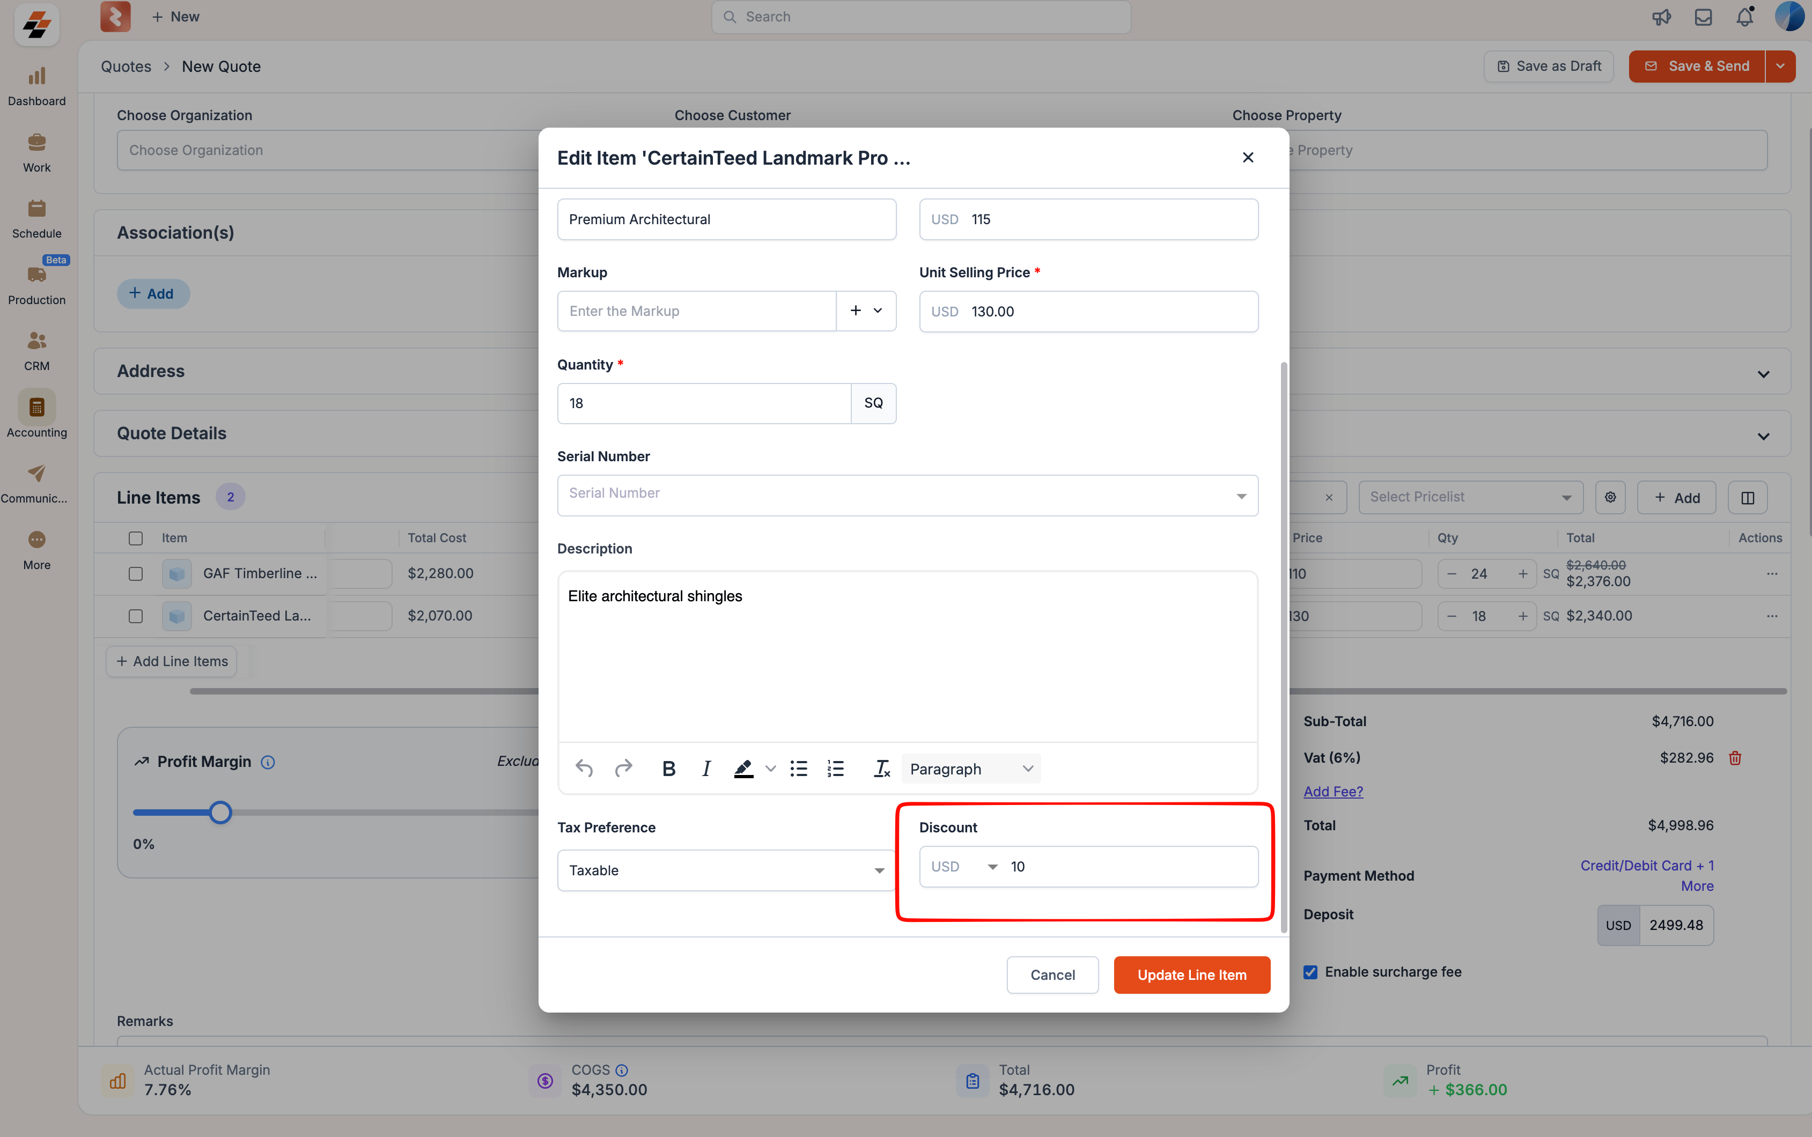Toggle italic in description editor
Screen dimensions: 1812x1137
[x=706, y=769]
